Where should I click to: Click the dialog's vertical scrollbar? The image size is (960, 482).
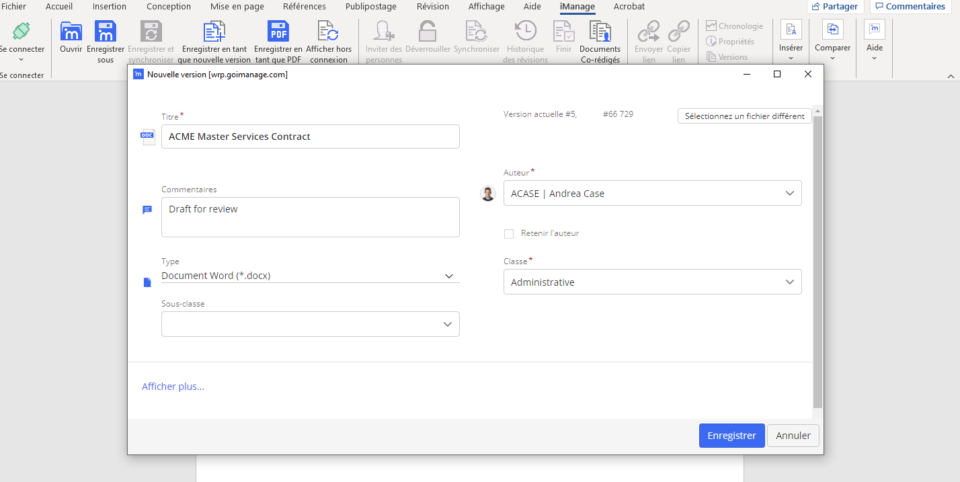817,262
